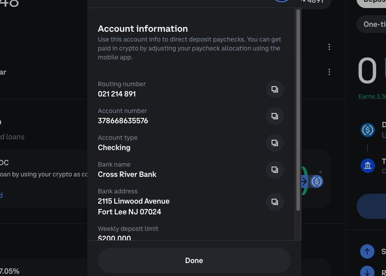Click the account number value 378668635576
The width and height of the screenshot is (386, 276).
tap(123, 121)
